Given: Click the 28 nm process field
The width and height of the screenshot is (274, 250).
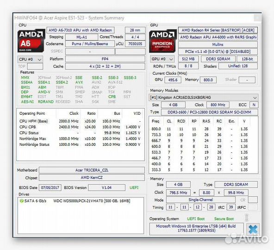Looking at the screenshot, I should (x=135, y=30).
